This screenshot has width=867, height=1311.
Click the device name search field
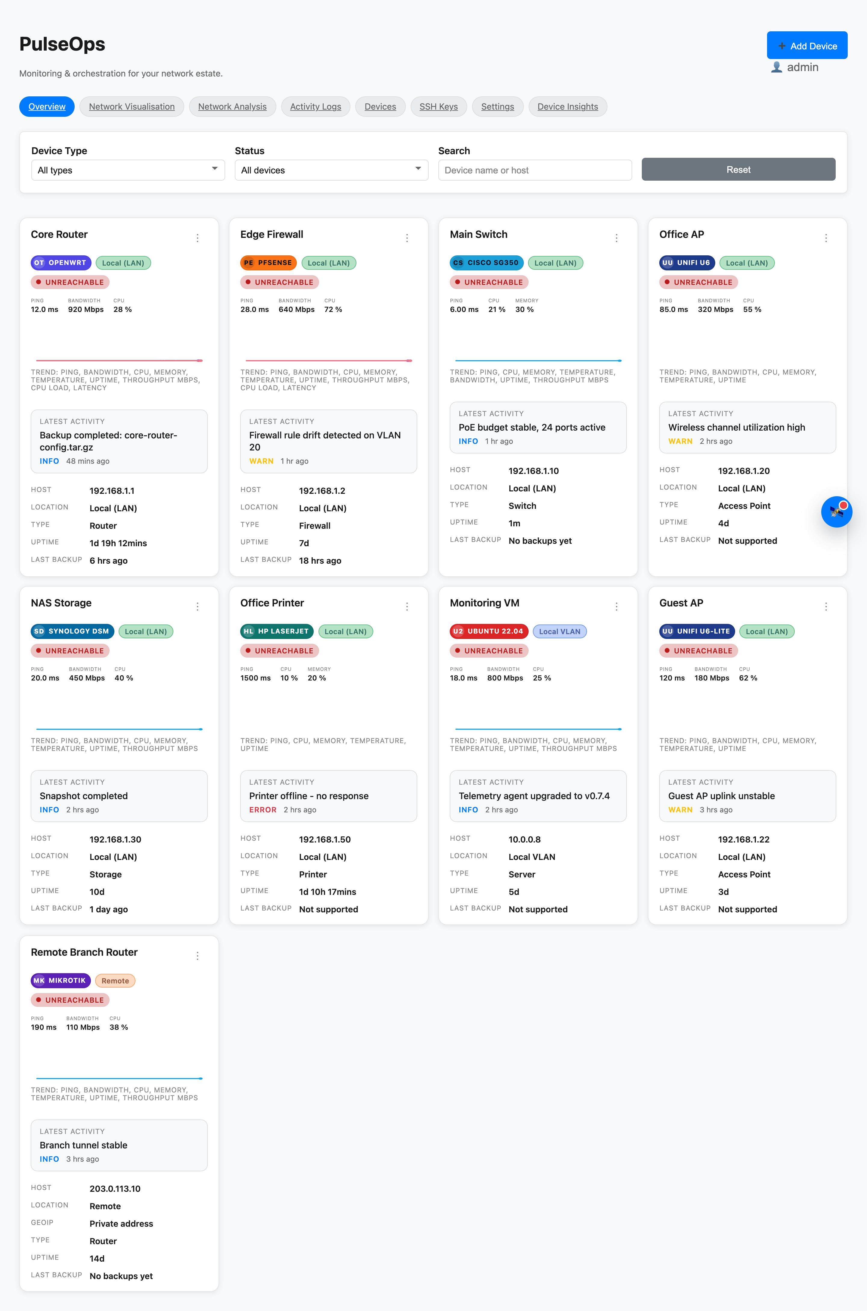pos(535,170)
